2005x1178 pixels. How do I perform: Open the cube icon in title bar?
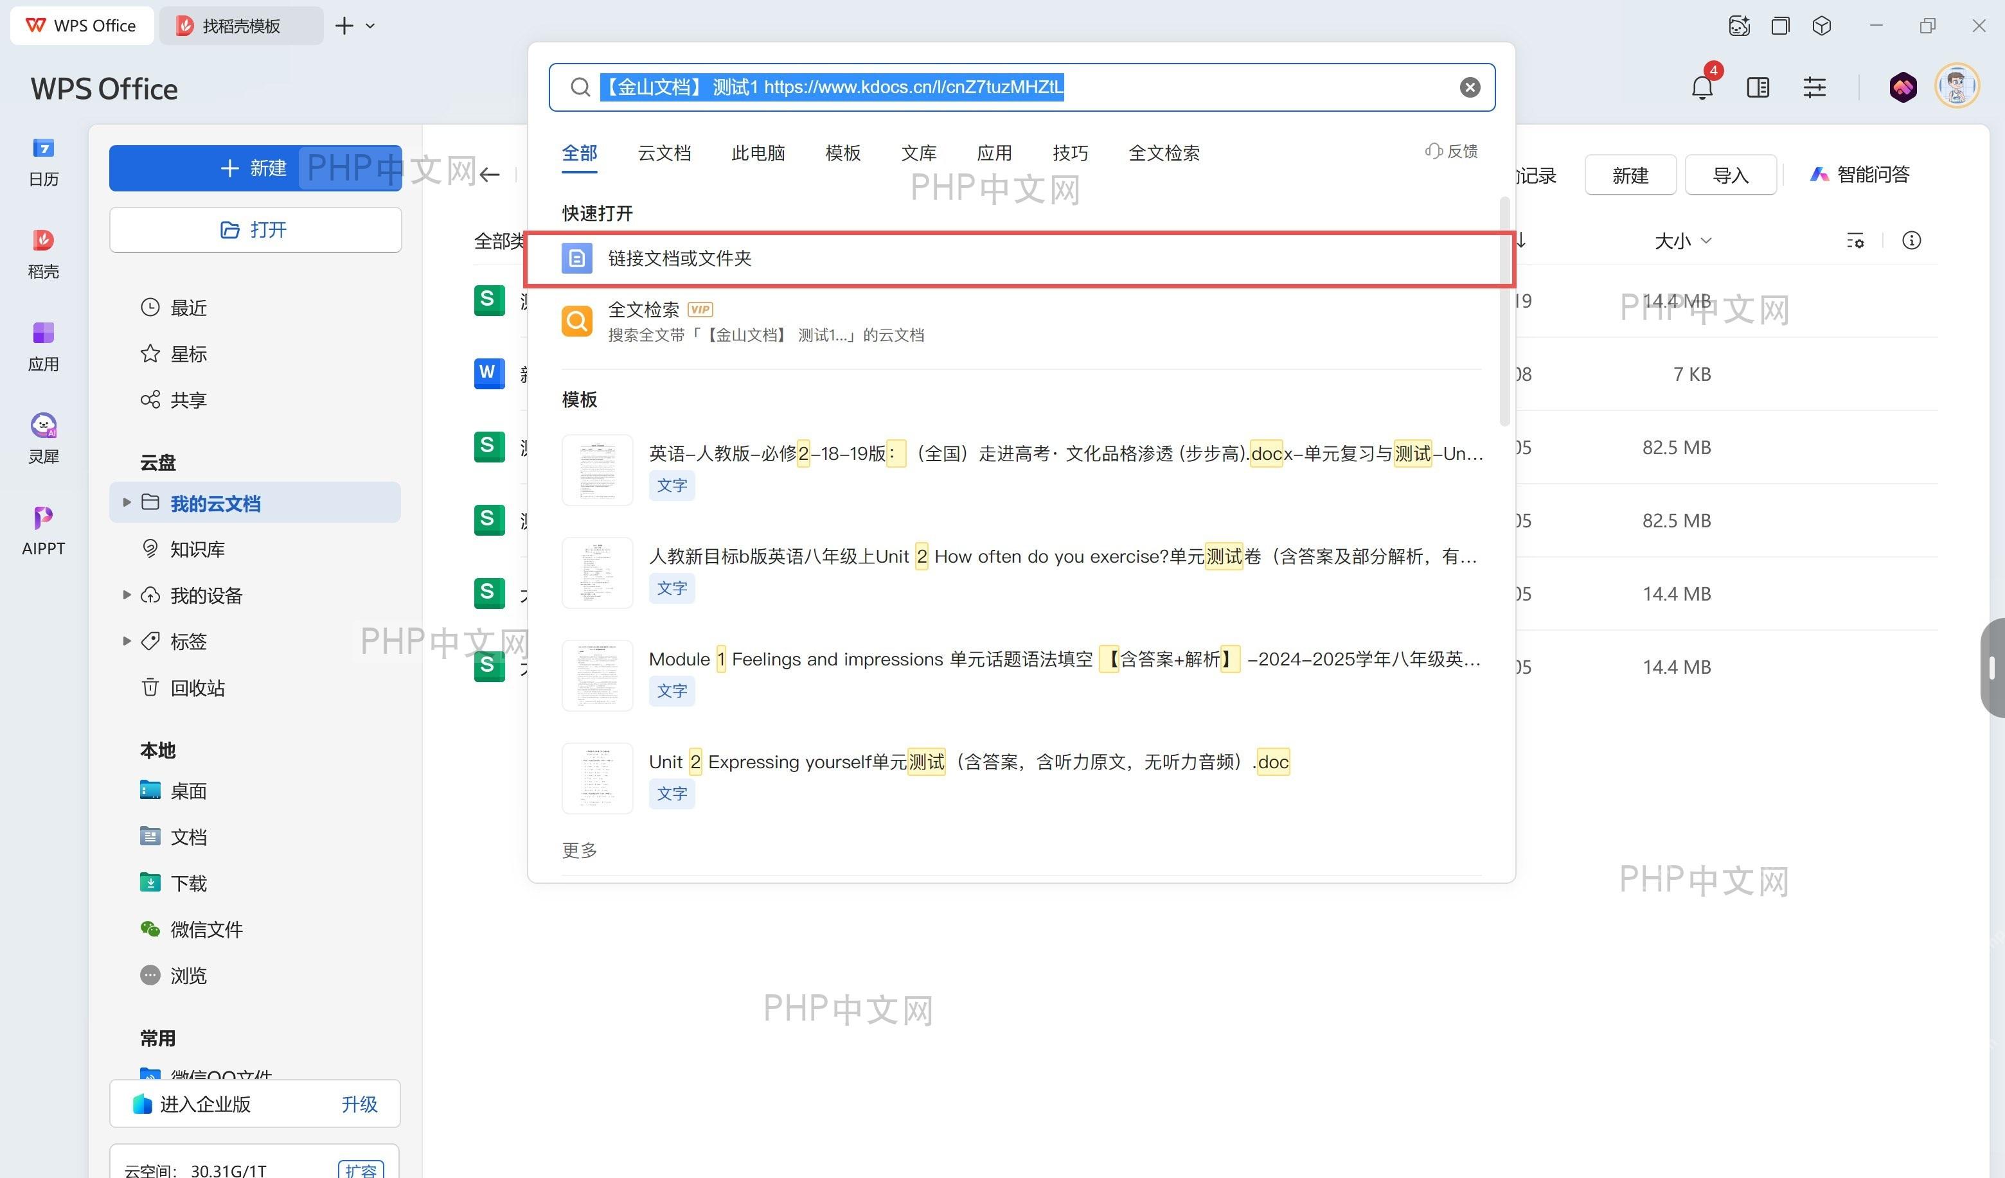pyautogui.click(x=1821, y=26)
